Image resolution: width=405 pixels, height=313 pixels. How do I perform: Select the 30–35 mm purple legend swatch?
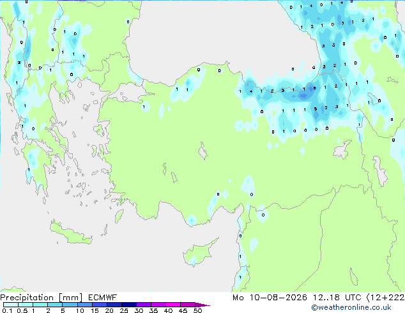point(144,305)
